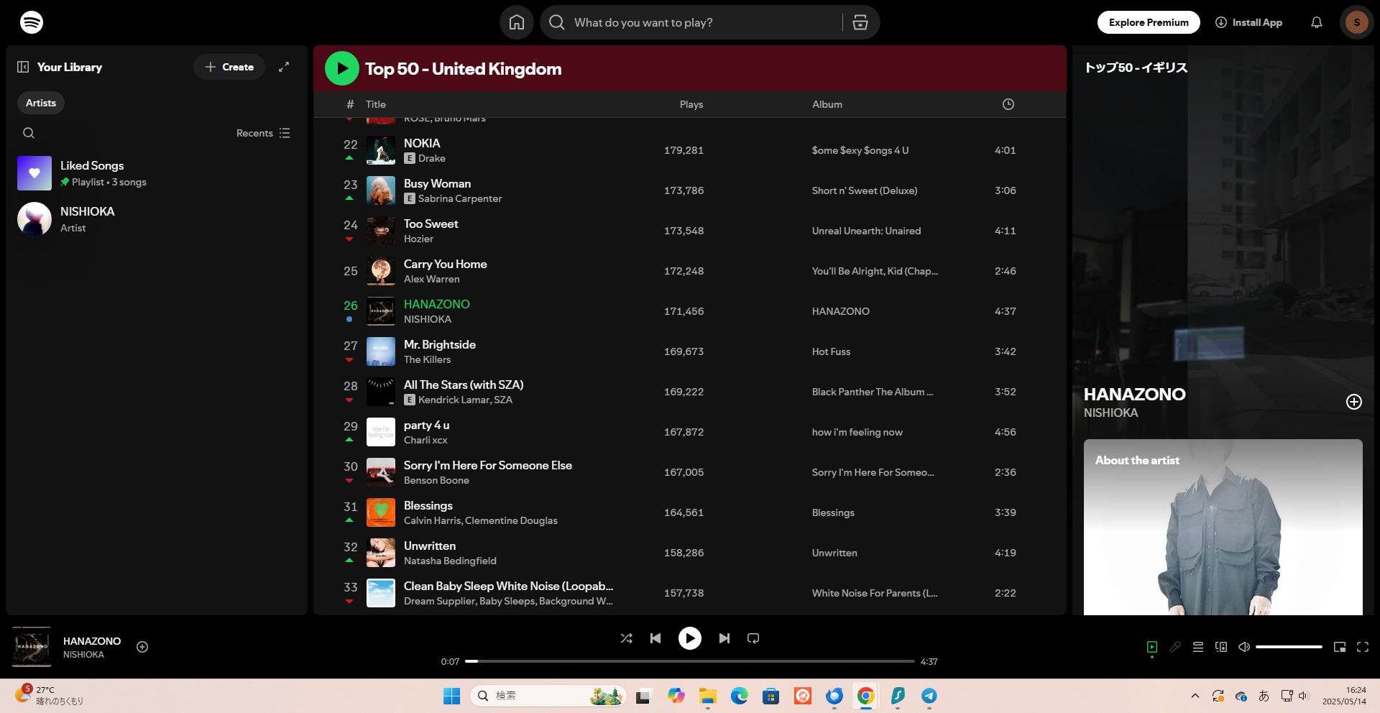Click the Plays column header
This screenshot has width=1380, height=713.
coord(691,104)
